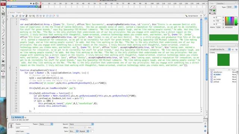Open the library document arrayDrivenSite dropdown
The image size is (239, 134).
[x=220, y=50]
